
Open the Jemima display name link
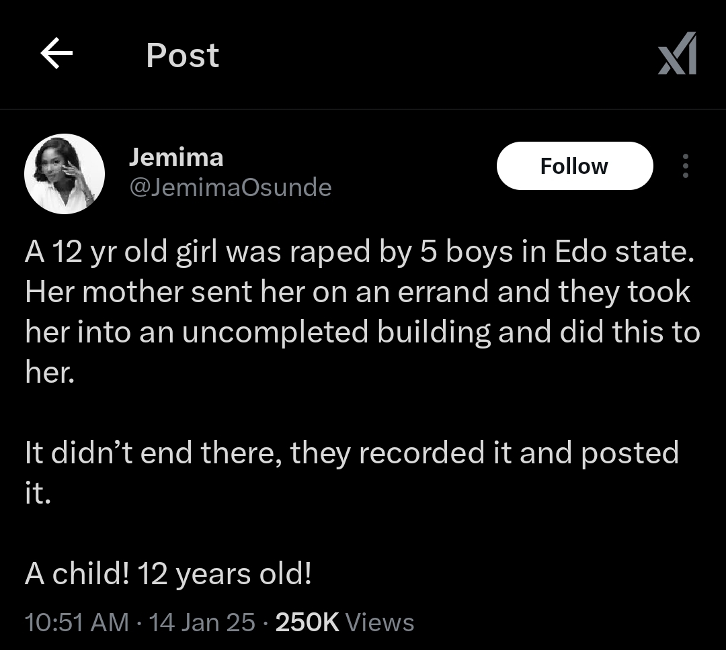[176, 157]
